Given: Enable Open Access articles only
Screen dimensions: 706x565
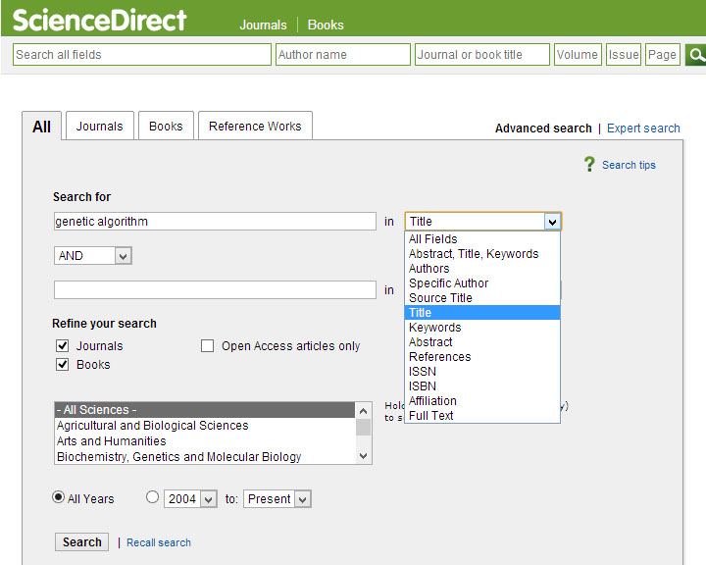Looking at the screenshot, I should pyautogui.click(x=207, y=345).
